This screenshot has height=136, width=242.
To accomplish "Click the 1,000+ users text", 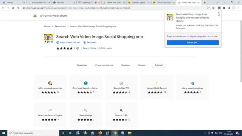I will pos(105,48).
